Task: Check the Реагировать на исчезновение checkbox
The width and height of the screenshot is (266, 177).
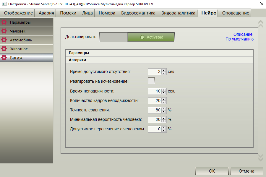Action: point(151,81)
